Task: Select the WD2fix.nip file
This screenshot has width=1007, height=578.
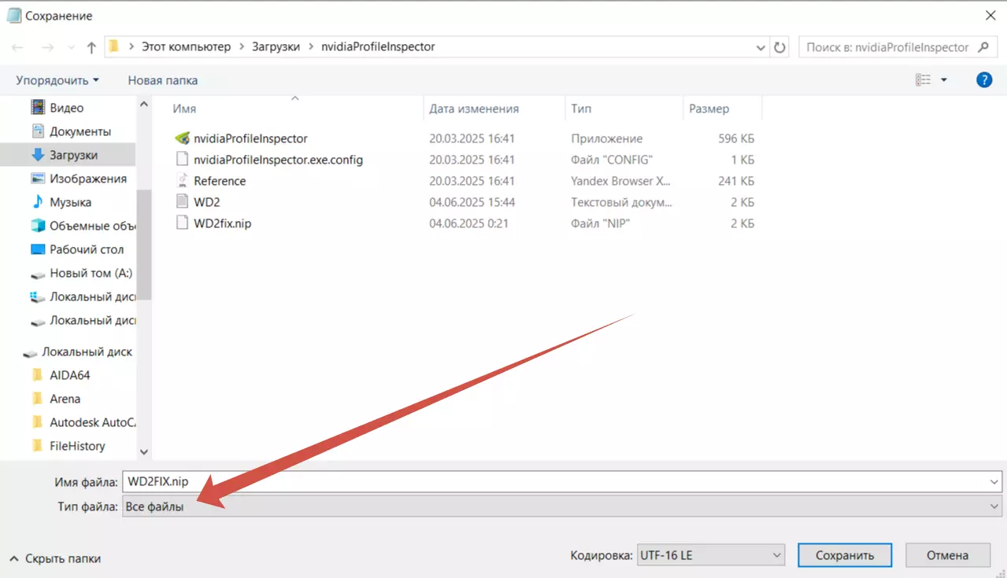Action: pyautogui.click(x=223, y=223)
